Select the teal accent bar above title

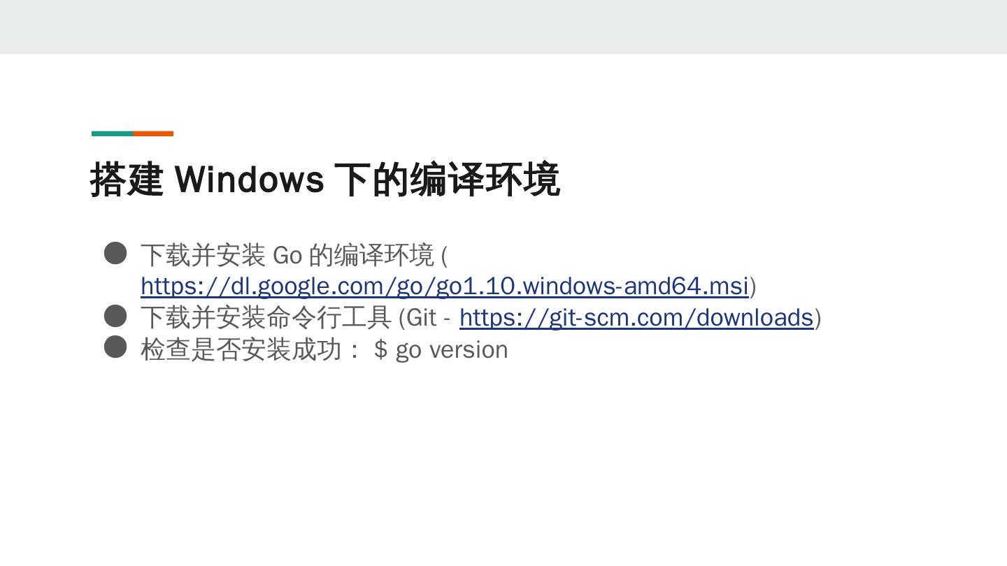(x=112, y=133)
